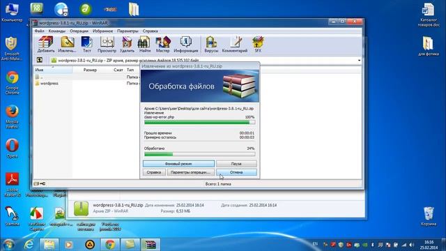446x251 pixels.
Task: Click the current file progress bar
Action: 200,123
